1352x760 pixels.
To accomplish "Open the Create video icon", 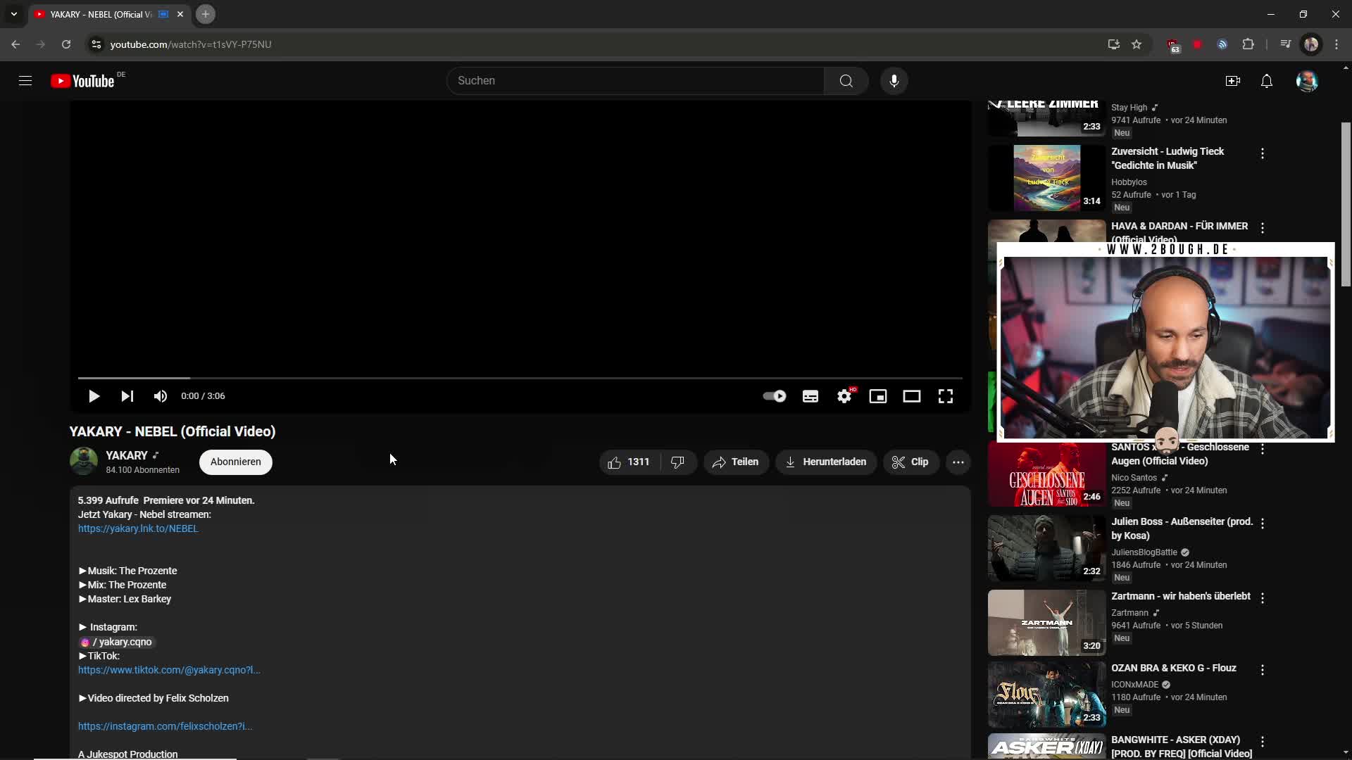I will click(1232, 81).
